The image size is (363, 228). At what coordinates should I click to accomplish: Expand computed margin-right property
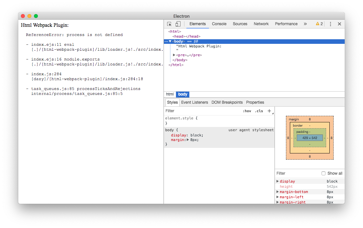click(x=277, y=202)
